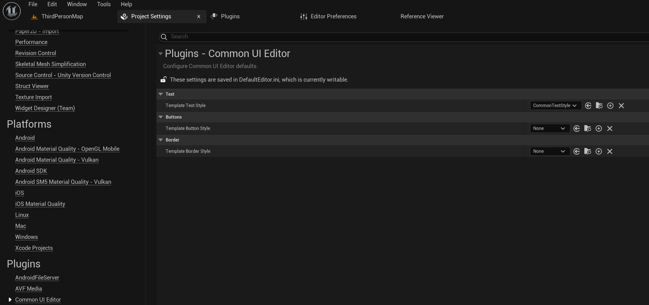Screen dimensions: 649x305
Task: Collapse the Text section
Action: (x=161, y=94)
